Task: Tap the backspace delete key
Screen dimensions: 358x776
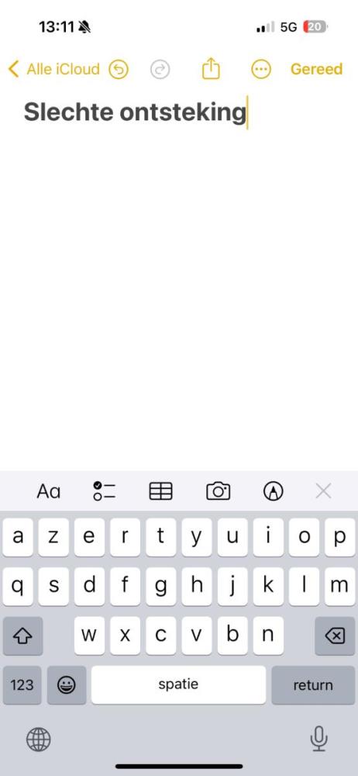Action: pyautogui.click(x=336, y=636)
